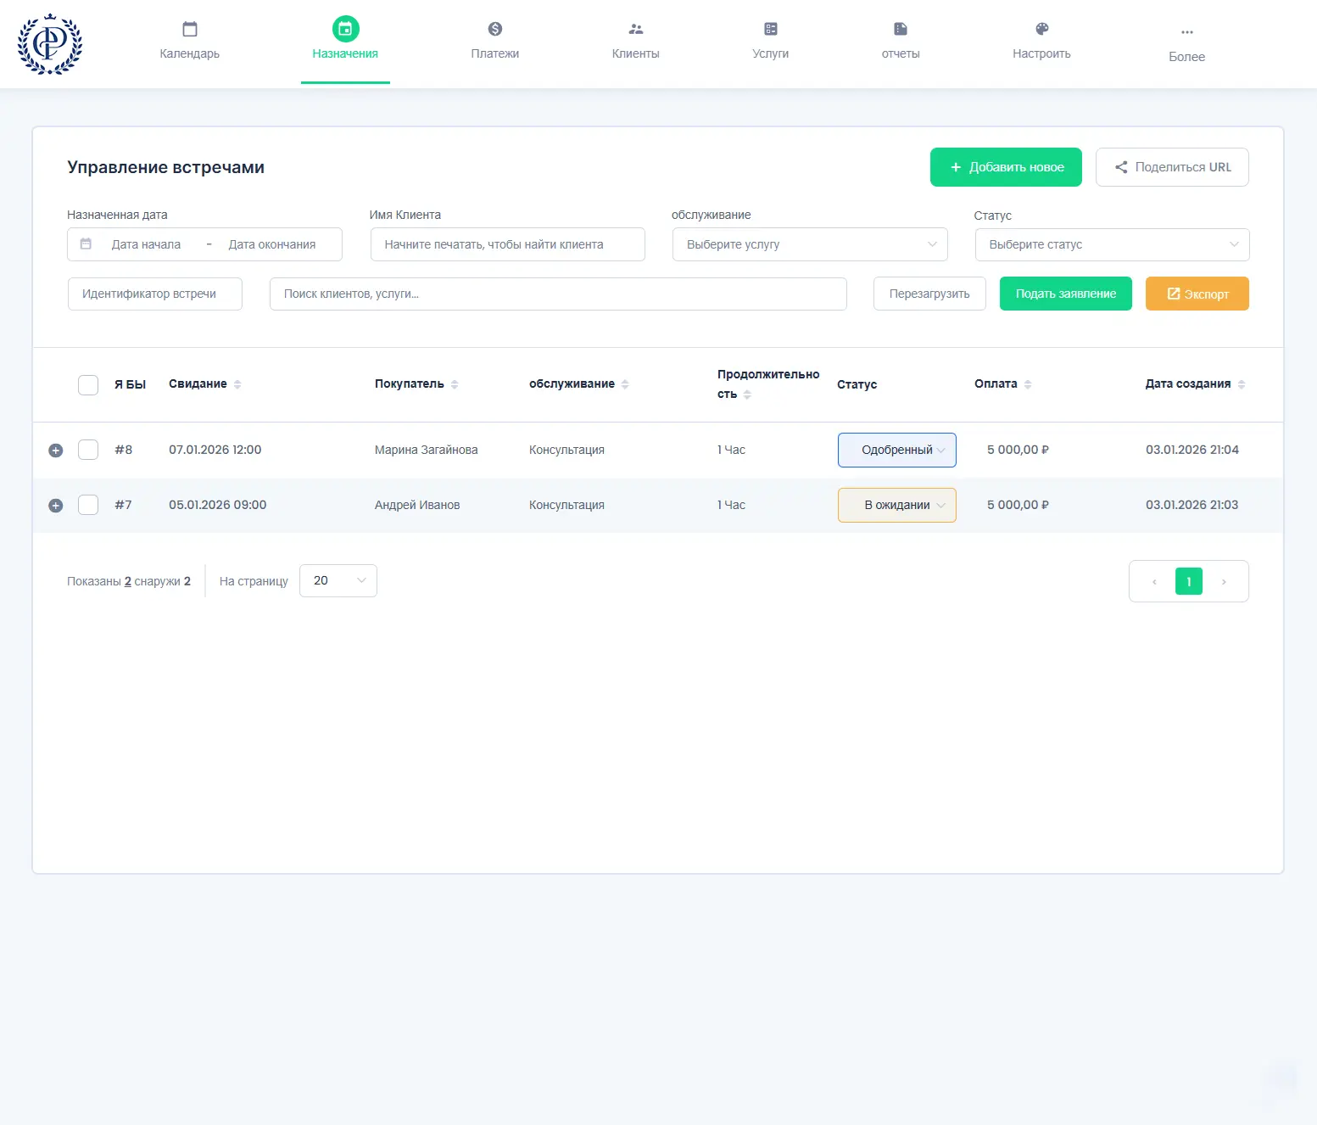Open the per-page 20 dropdown
The image size is (1317, 1125).
point(338,580)
